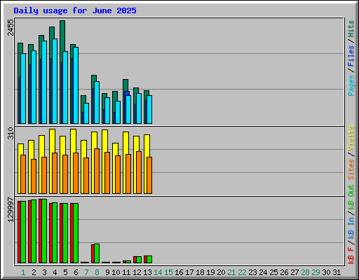This screenshot has width=359, height=280.
Task: Select day 30 on the axis
Action: [x=326, y=272]
